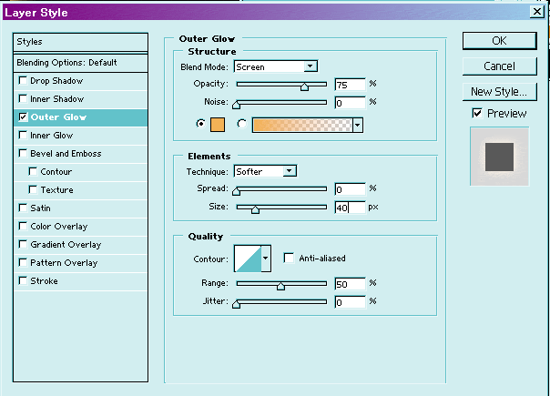
Task: Open the Blend Mode dropdown
Action: tap(275, 66)
